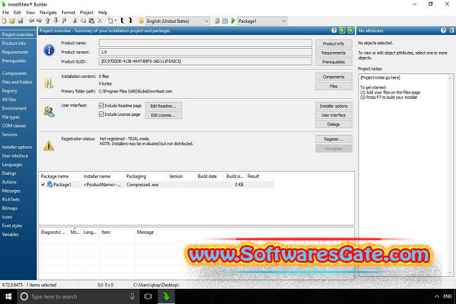
Task: Click the Product version input field
Action: tap(205, 52)
